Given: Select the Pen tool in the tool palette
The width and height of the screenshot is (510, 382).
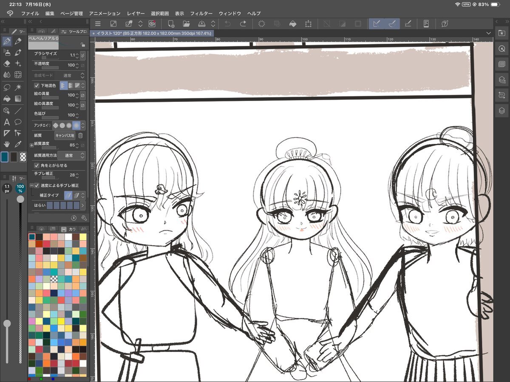Looking at the screenshot, I should pos(7,41).
